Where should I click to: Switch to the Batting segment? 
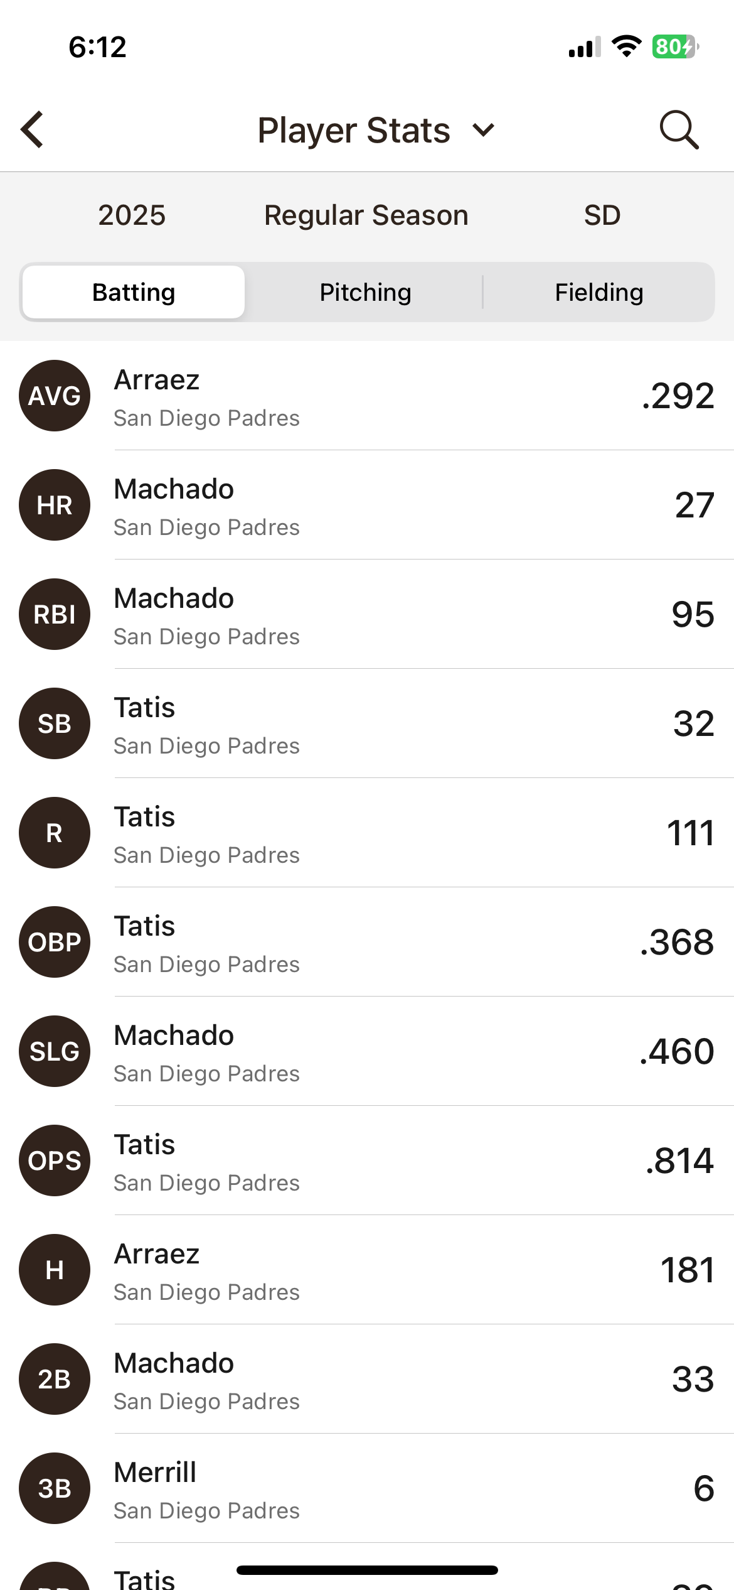[134, 293]
